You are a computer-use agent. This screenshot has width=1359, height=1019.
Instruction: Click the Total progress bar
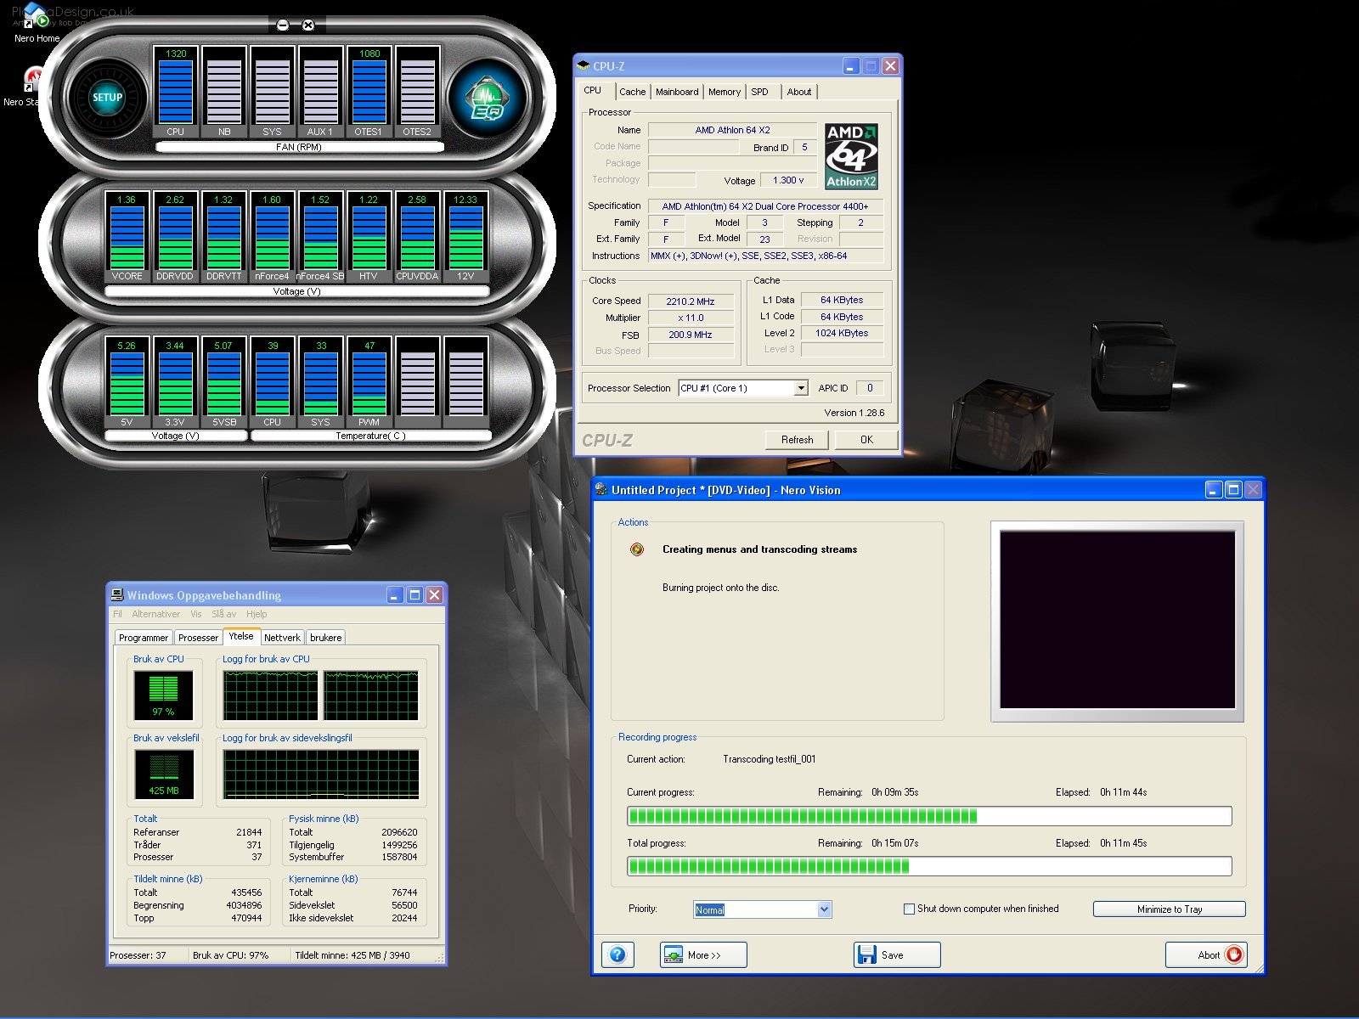(929, 867)
